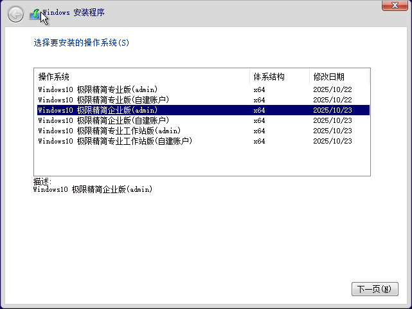Click the back arrow button
412x309 pixels.
(15, 14)
